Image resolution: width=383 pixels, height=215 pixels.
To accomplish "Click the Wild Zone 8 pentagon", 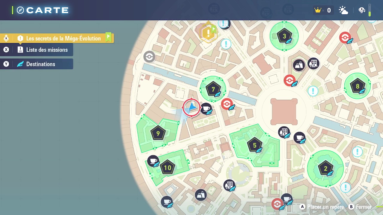I will (357, 87).
